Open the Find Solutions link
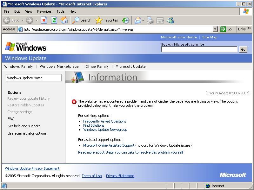This screenshot has height=190, width=254. (x=94, y=125)
